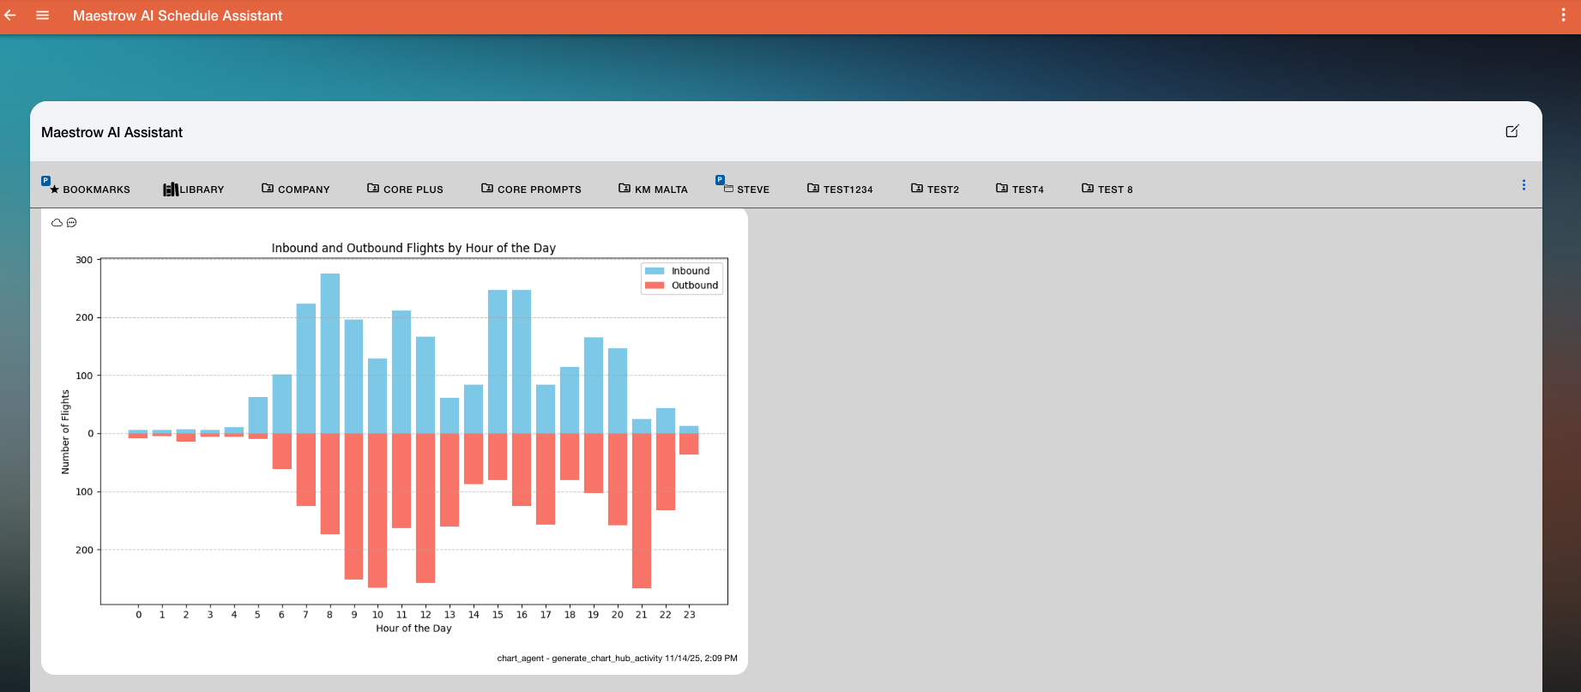Open the blue tab bar overflow menu
This screenshot has height=692, width=1581.
[1524, 185]
